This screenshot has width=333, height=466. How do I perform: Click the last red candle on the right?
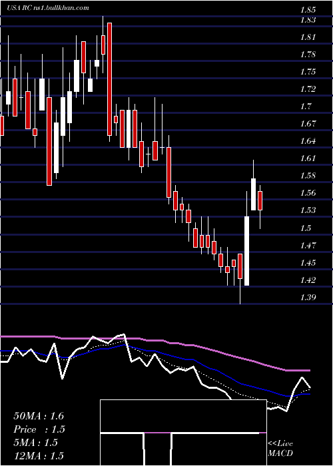point(260,200)
